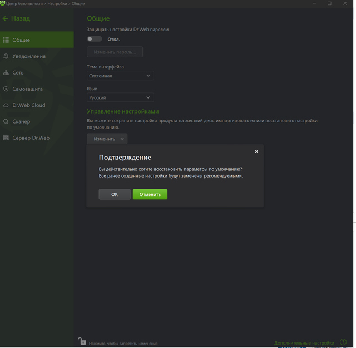Open help via question mark icon
This screenshot has width=356, height=348.
[x=343, y=342]
